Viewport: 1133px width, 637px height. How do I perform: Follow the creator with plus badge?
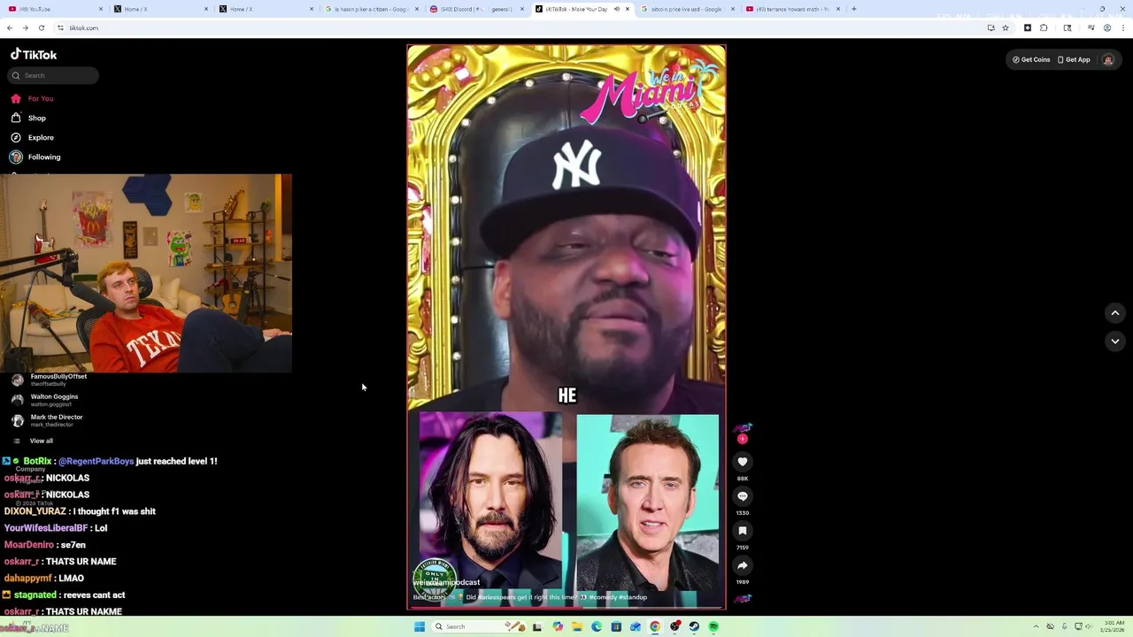(743, 439)
